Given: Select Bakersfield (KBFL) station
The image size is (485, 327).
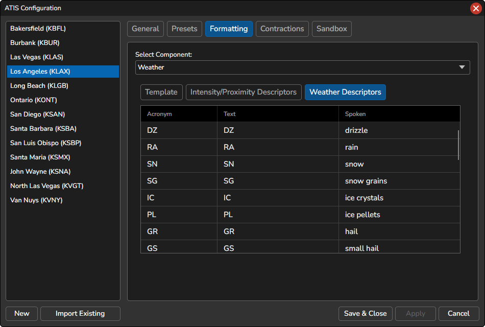Looking at the screenshot, I should (38, 29).
